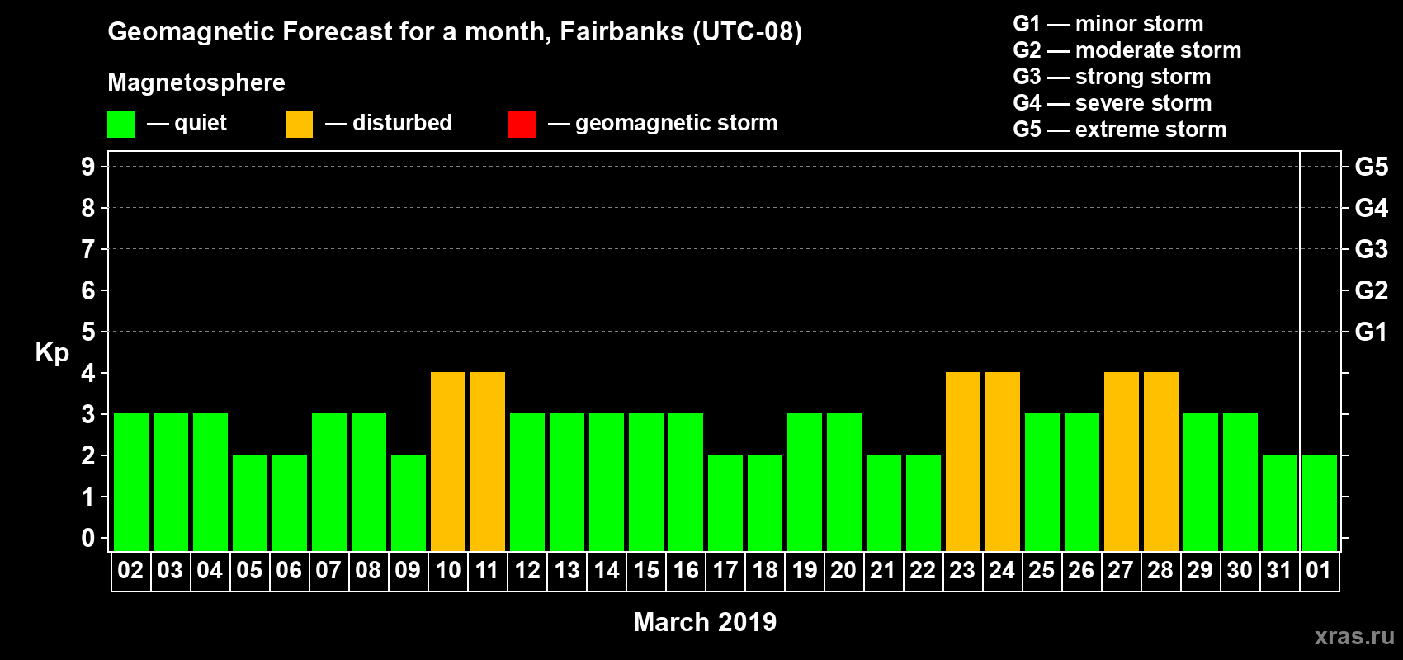Click the date label 17

[725, 570]
